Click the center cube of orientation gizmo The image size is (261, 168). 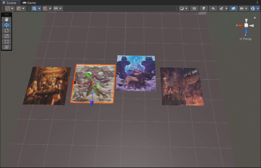coord(246,25)
